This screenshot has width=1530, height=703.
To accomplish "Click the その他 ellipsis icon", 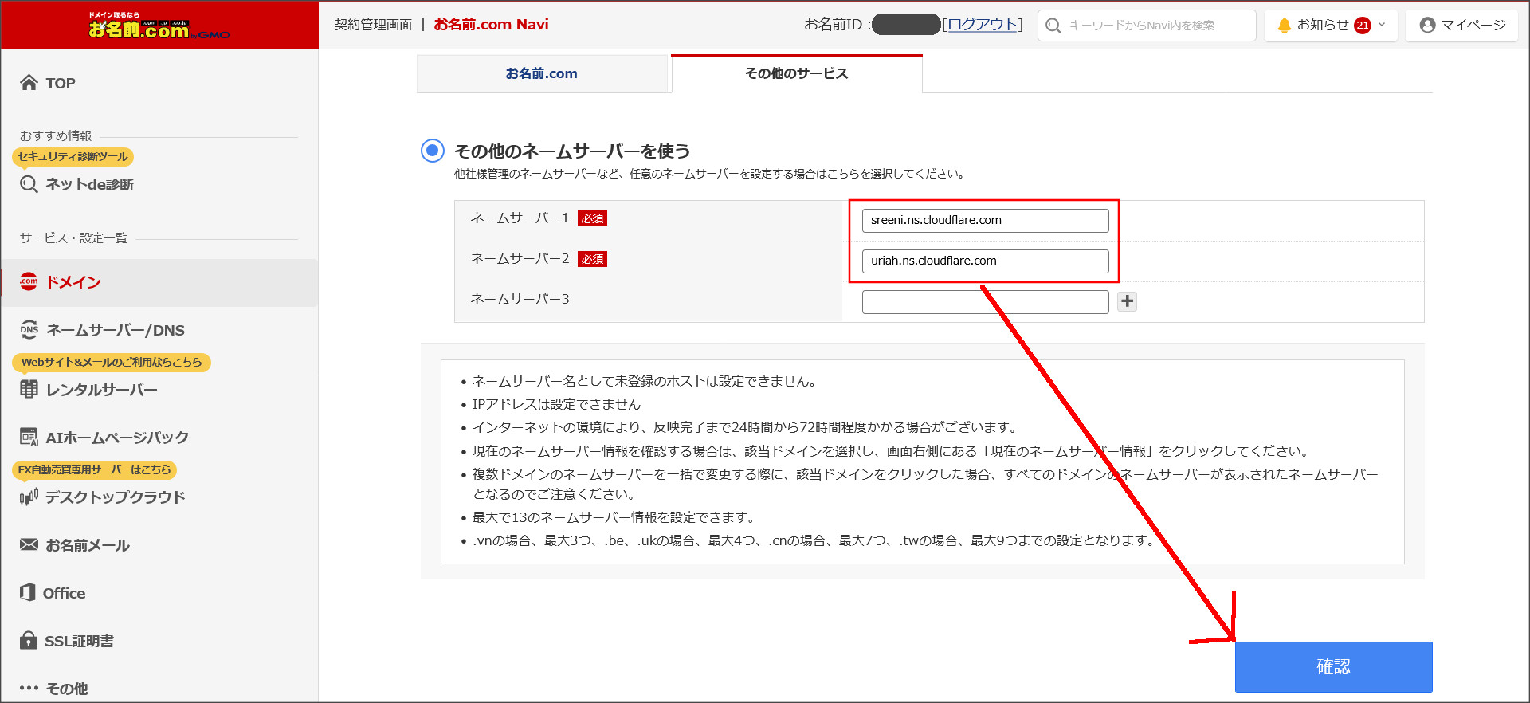I will coord(29,688).
